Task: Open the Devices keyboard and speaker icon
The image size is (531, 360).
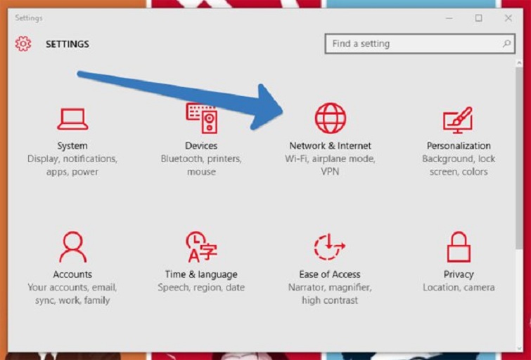Action: [x=201, y=119]
